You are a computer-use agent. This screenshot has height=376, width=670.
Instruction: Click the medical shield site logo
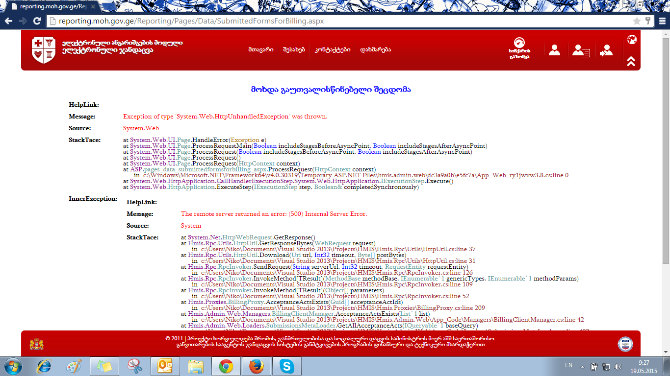[x=43, y=50]
